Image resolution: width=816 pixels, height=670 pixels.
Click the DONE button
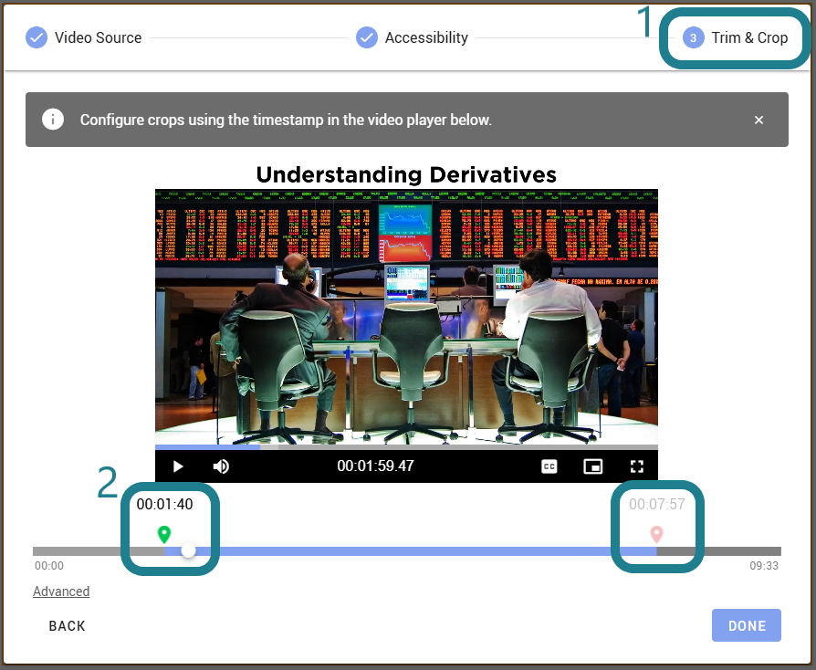[747, 625]
